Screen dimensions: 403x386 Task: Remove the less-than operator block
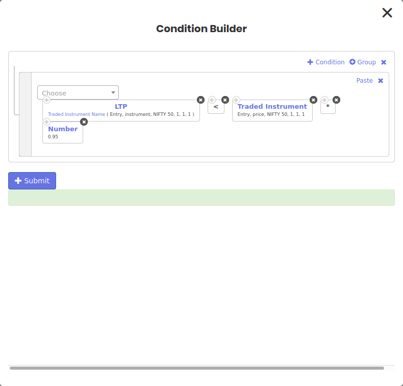point(225,100)
